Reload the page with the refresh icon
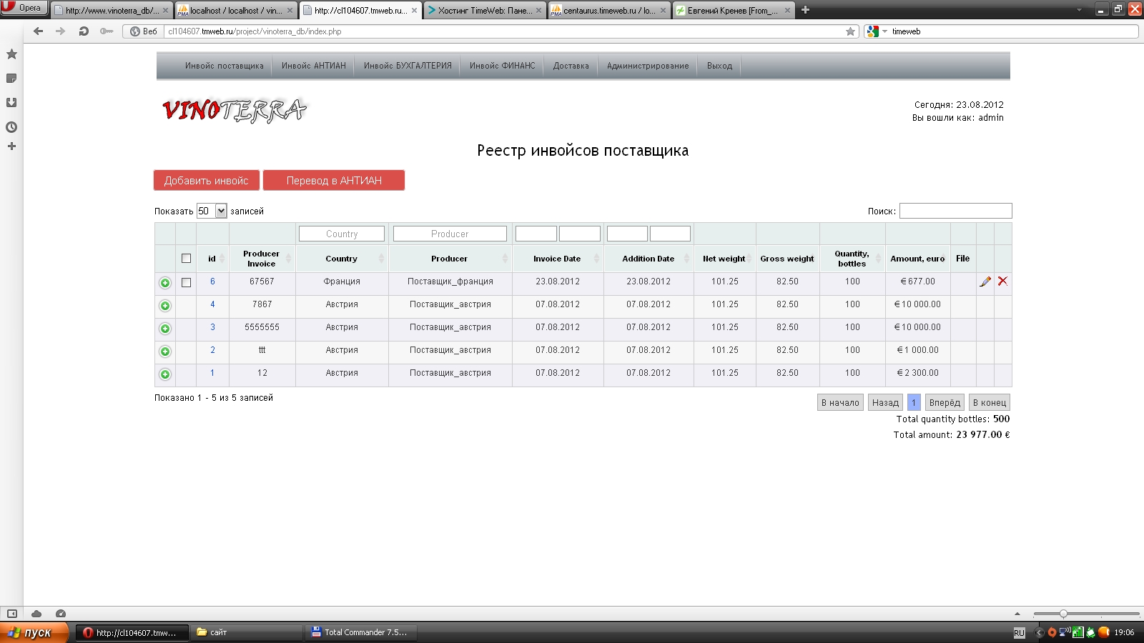 pos(84,31)
